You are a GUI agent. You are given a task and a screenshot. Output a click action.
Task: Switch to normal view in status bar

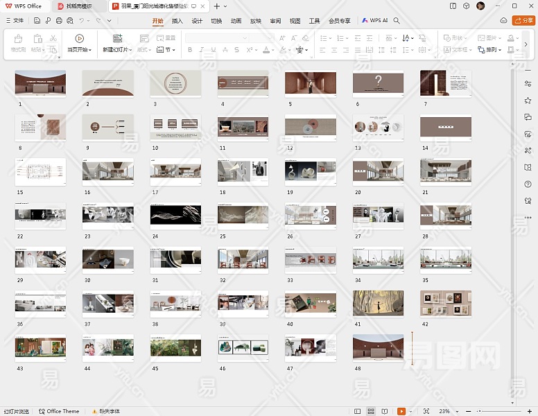pos(358,411)
